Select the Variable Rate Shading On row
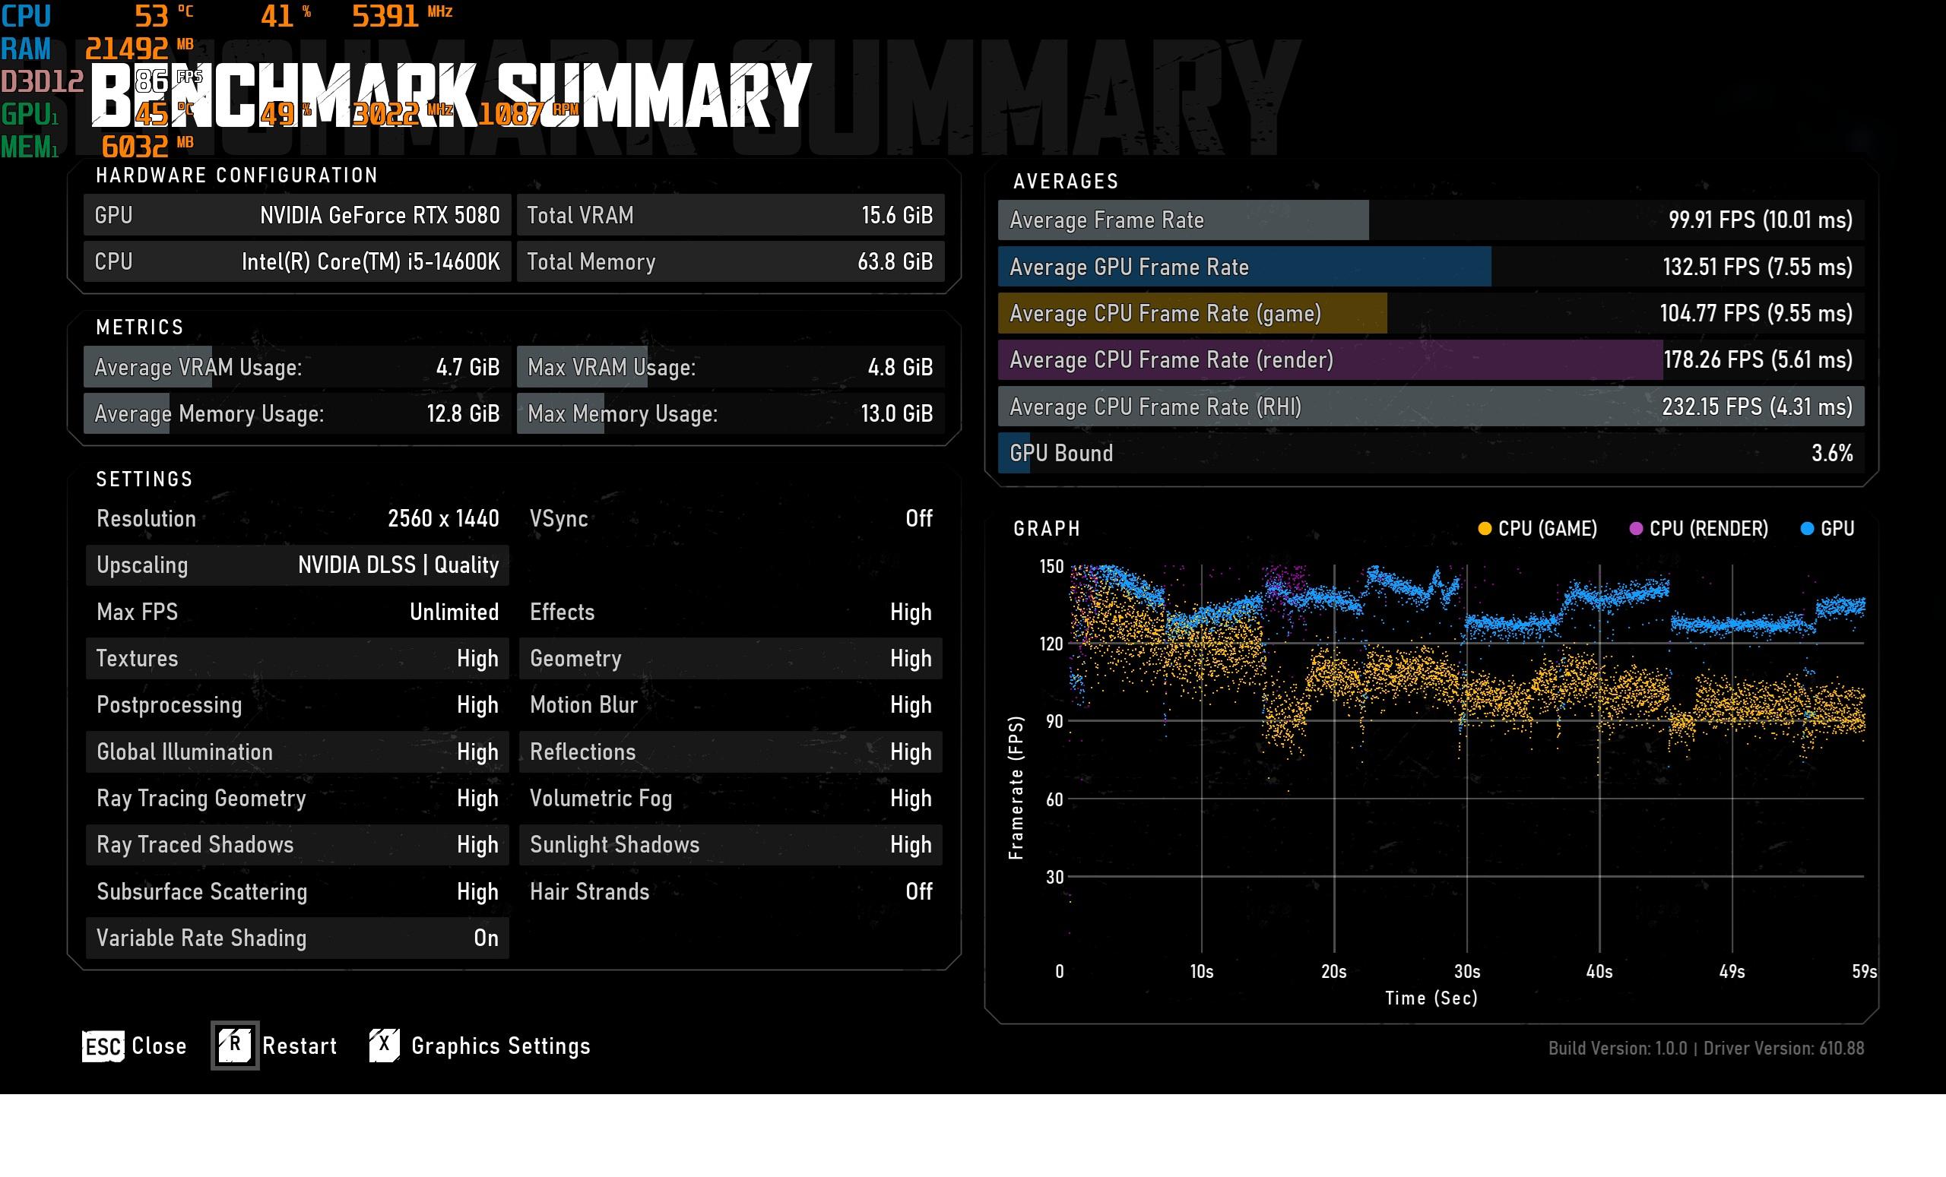Viewport: 1946px width, 1177px height. [297, 938]
